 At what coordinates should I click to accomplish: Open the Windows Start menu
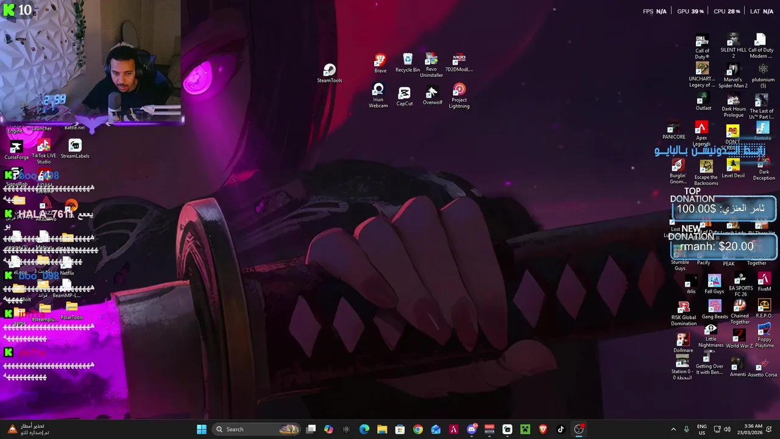pyautogui.click(x=202, y=429)
